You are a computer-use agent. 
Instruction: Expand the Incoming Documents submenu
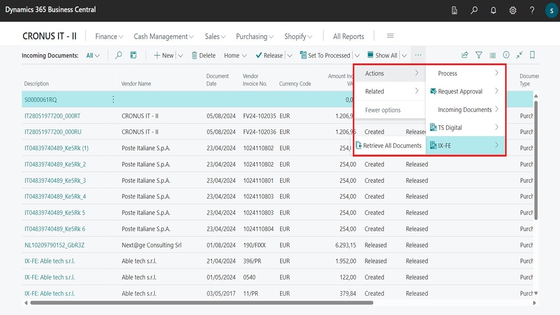pos(465,110)
